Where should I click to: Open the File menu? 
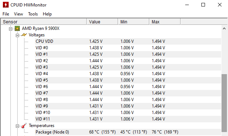point(6,14)
